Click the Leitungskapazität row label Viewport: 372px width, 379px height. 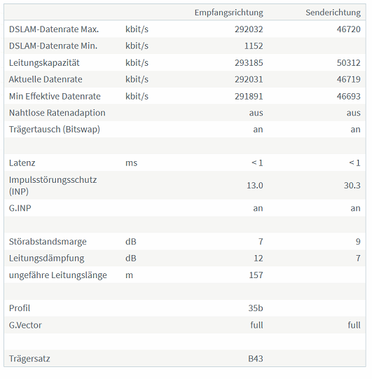pos(44,63)
